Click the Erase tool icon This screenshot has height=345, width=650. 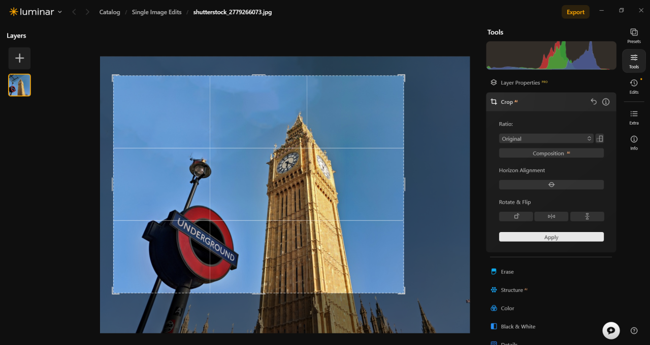pyautogui.click(x=494, y=272)
